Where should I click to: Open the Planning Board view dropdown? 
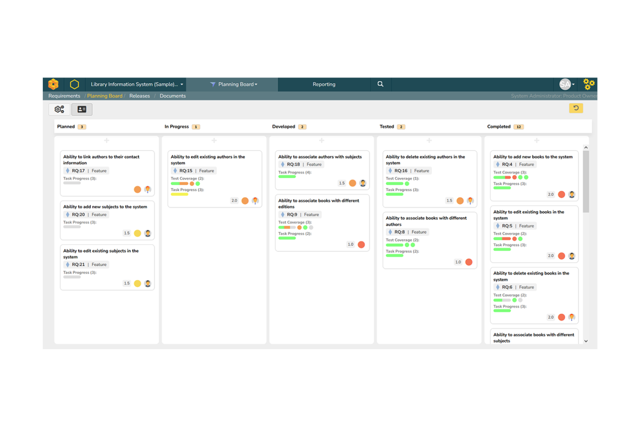(x=236, y=84)
